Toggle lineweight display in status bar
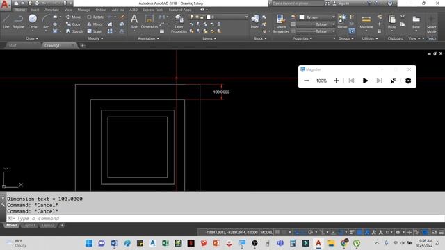The height and width of the screenshot is (250, 445). pyautogui.click(x=352, y=232)
